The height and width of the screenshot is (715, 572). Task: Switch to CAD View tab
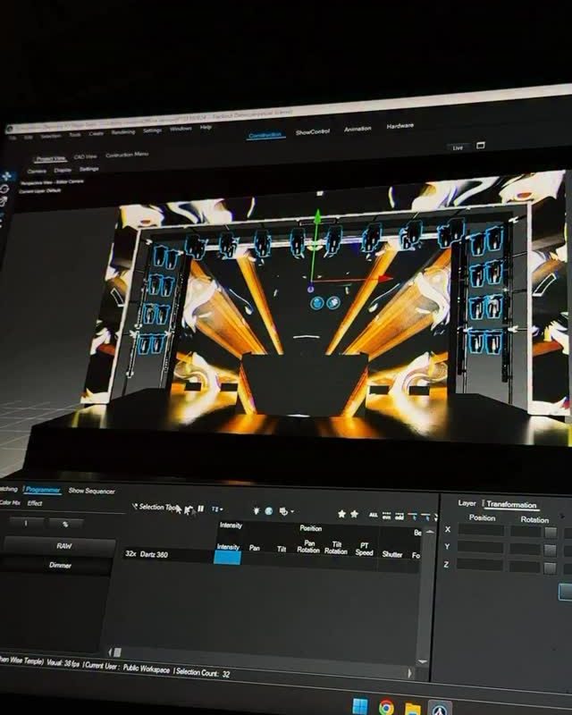click(85, 157)
